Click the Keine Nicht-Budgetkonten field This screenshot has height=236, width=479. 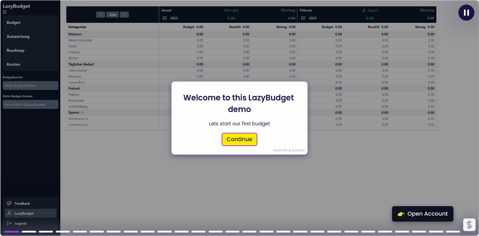click(x=31, y=105)
